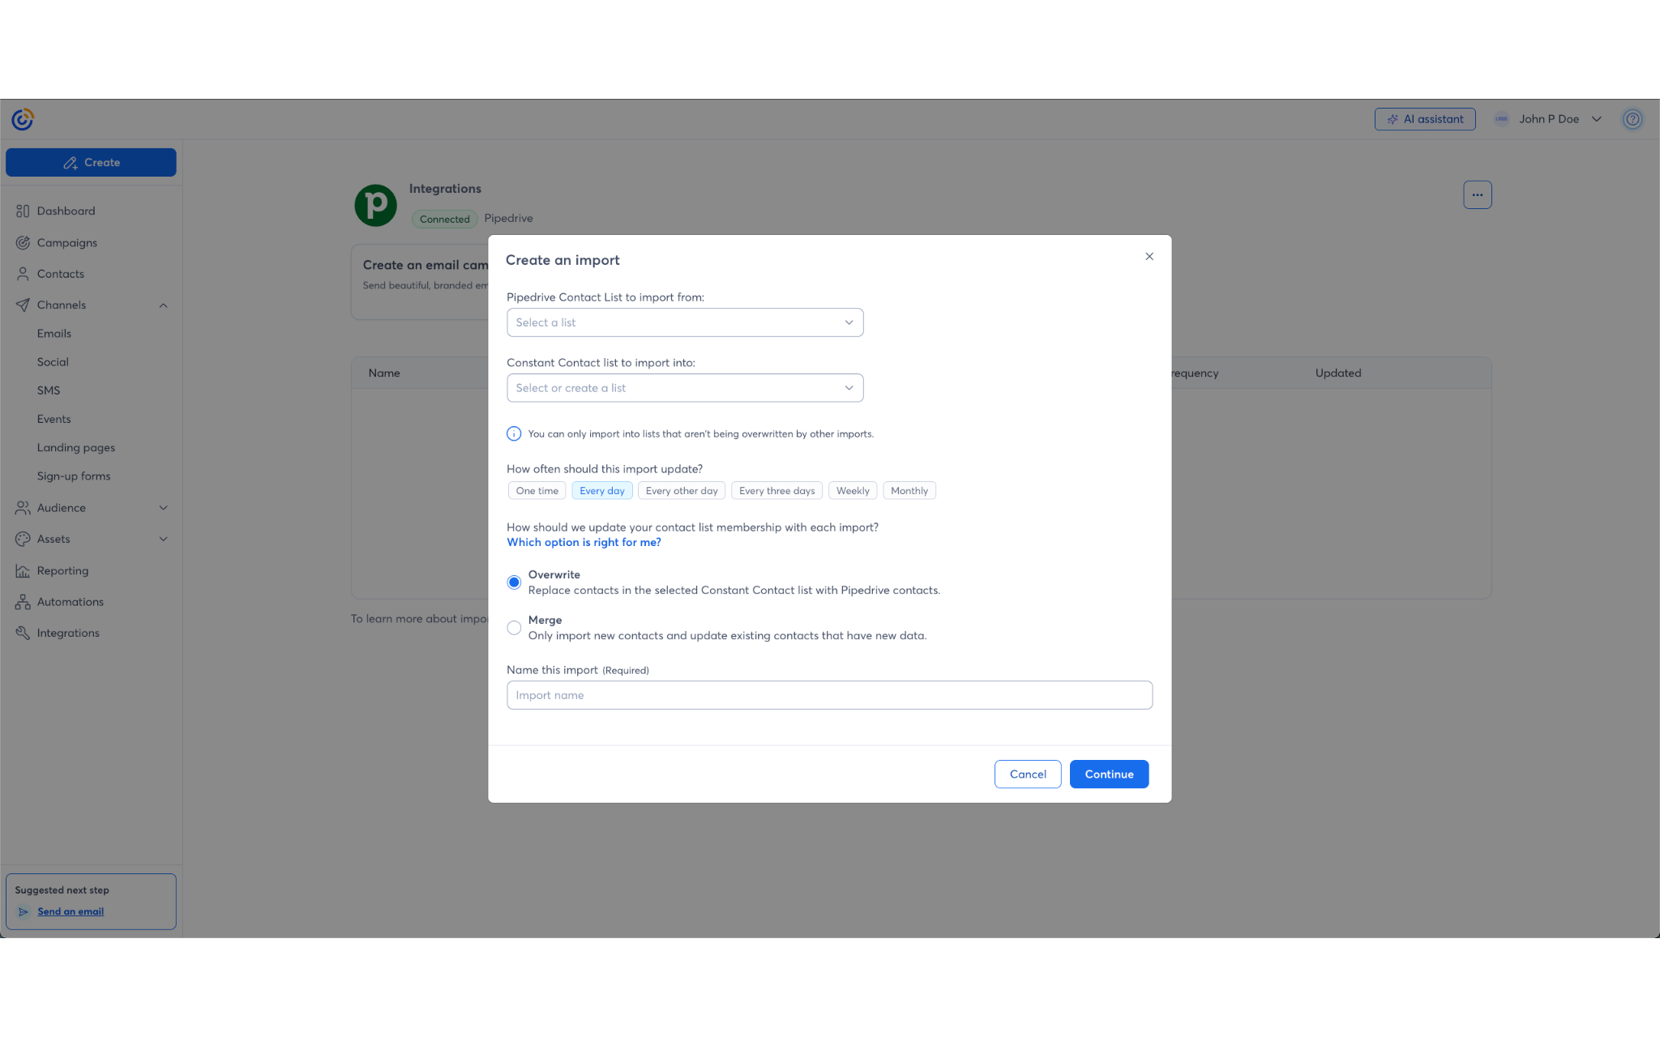Viewport: 1660px width, 1037px height.
Task: Click the three-dots more options button
Action: coord(1477,194)
